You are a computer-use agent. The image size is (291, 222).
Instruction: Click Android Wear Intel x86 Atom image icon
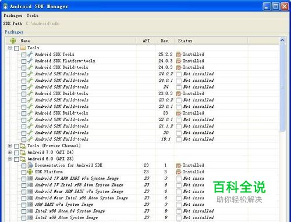pyautogui.click(x=30, y=198)
